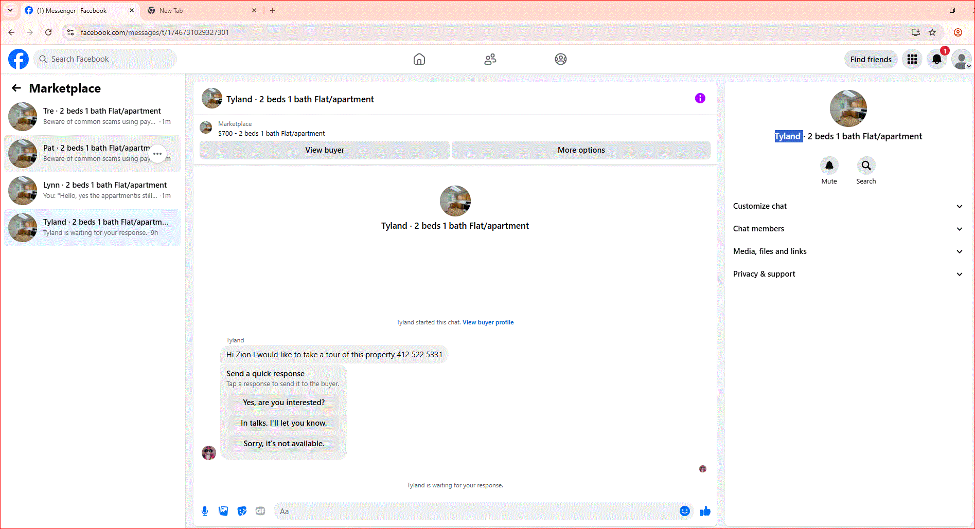Screen dimensions: 975x529
Task: Open the Friends icon in top navigation
Action: pyautogui.click(x=490, y=59)
